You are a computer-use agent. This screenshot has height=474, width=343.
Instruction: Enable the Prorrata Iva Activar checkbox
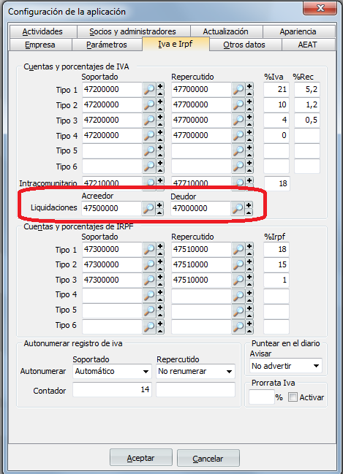tap(293, 397)
